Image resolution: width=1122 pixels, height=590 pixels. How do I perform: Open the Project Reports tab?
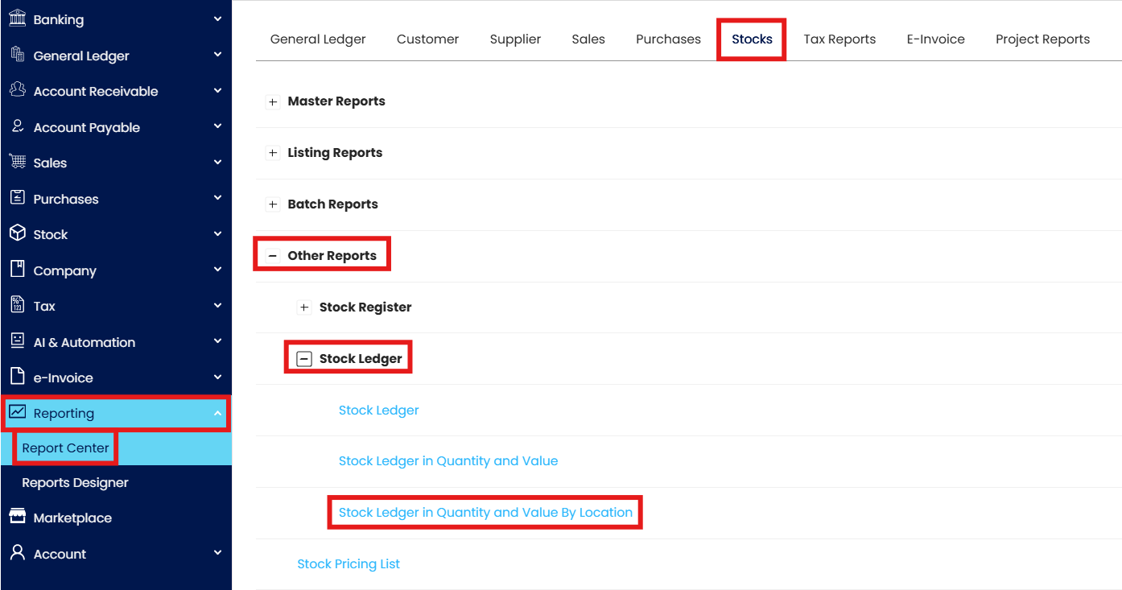click(x=1042, y=39)
